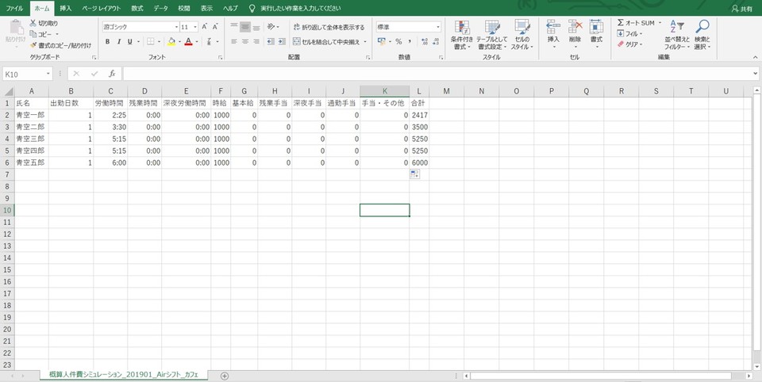Click the format painter brush icon
The image size is (762, 382).
click(33, 45)
